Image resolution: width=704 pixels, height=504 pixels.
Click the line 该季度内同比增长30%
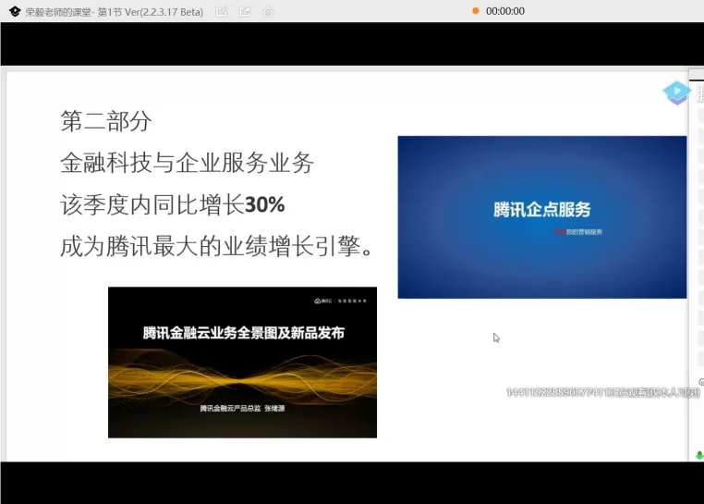click(x=173, y=205)
